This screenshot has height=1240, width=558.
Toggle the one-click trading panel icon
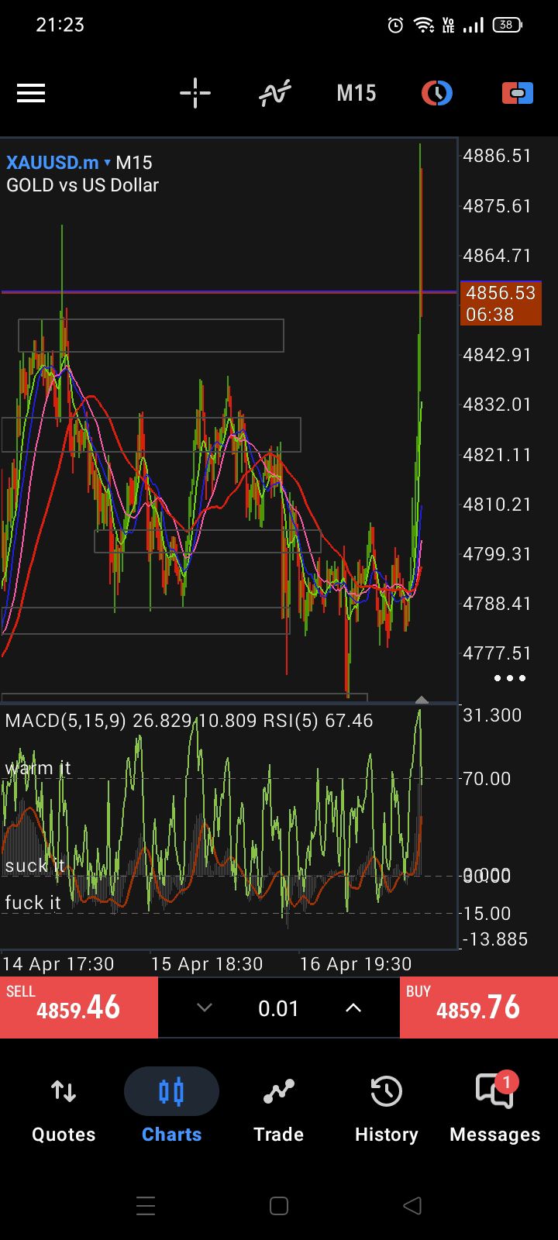[517, 94]
